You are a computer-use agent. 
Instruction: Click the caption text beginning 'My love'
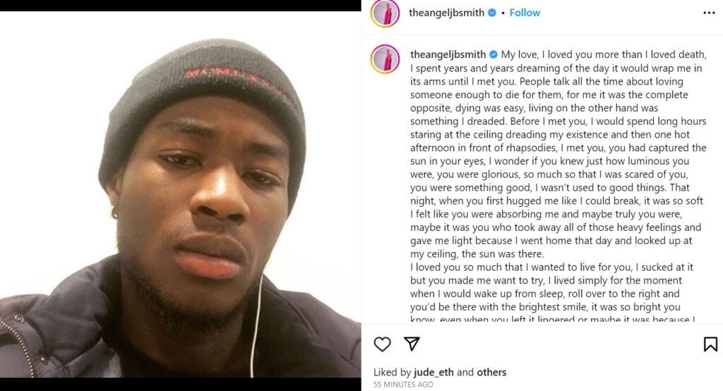tap(558, 154)
